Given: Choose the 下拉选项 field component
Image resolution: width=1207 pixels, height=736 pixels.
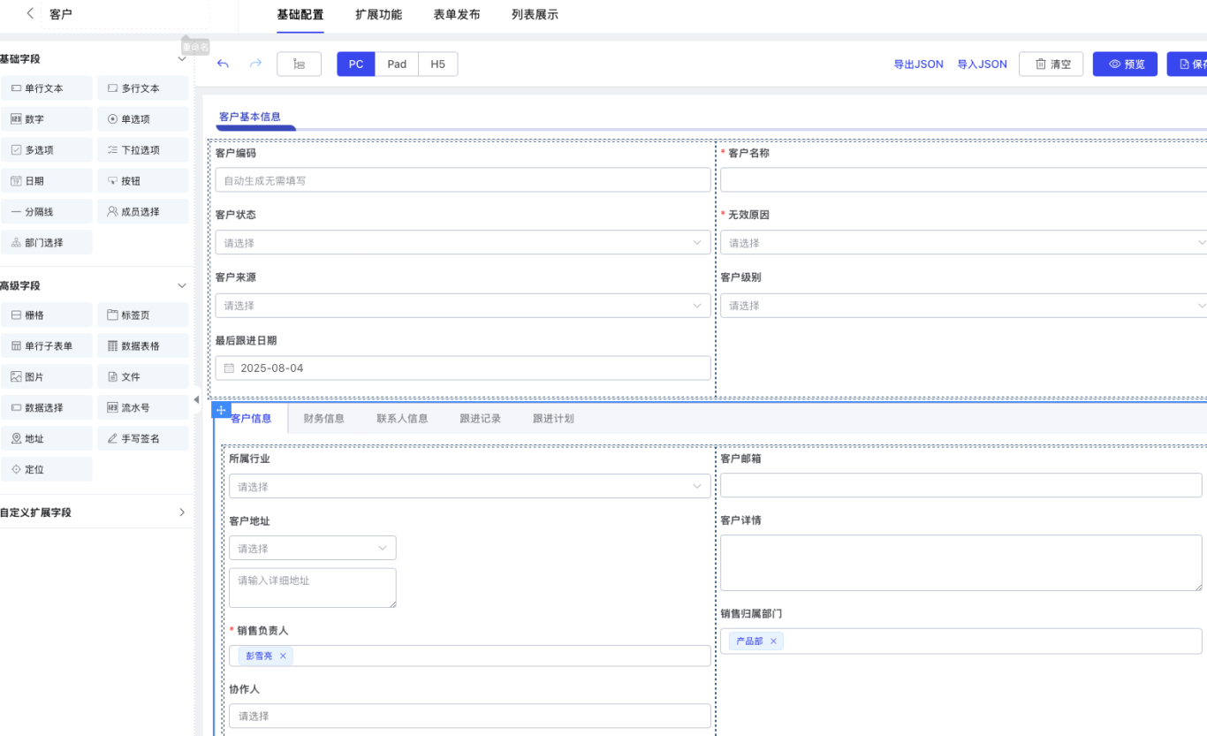Looking at the screenshot, I should click(143, 150).
